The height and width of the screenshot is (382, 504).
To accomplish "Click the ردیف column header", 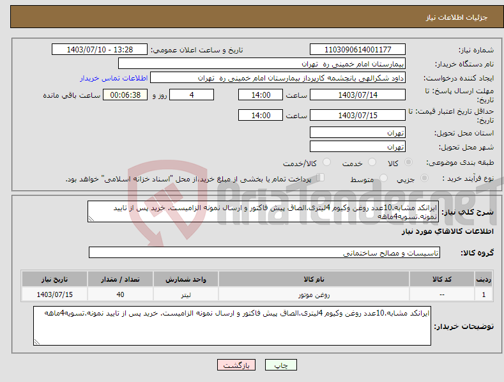I will (484, 279).
